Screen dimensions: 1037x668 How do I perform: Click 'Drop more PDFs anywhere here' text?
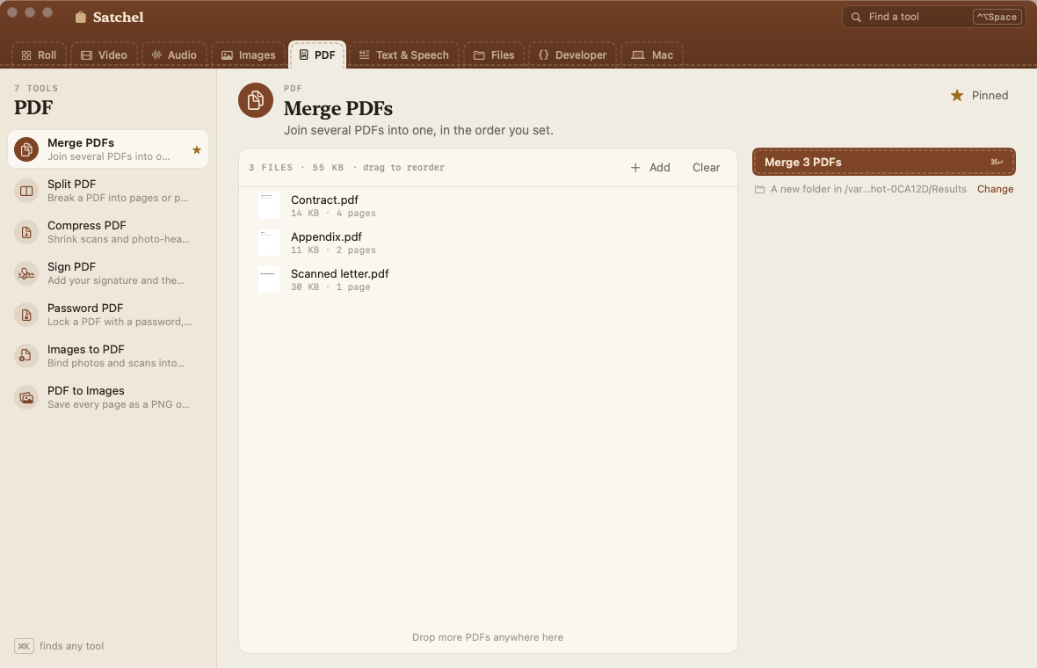click(x=488, y=637)
